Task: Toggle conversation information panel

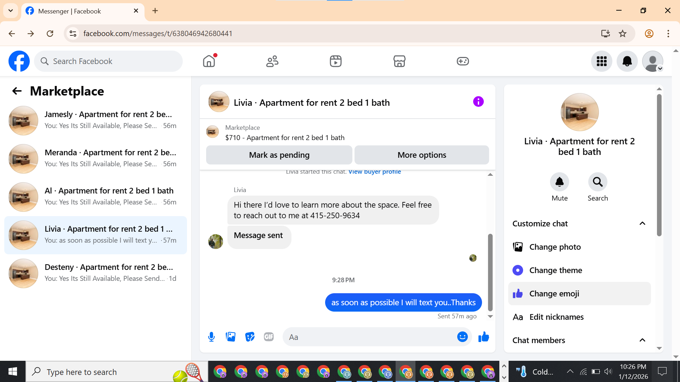Action: click(478, 102)
